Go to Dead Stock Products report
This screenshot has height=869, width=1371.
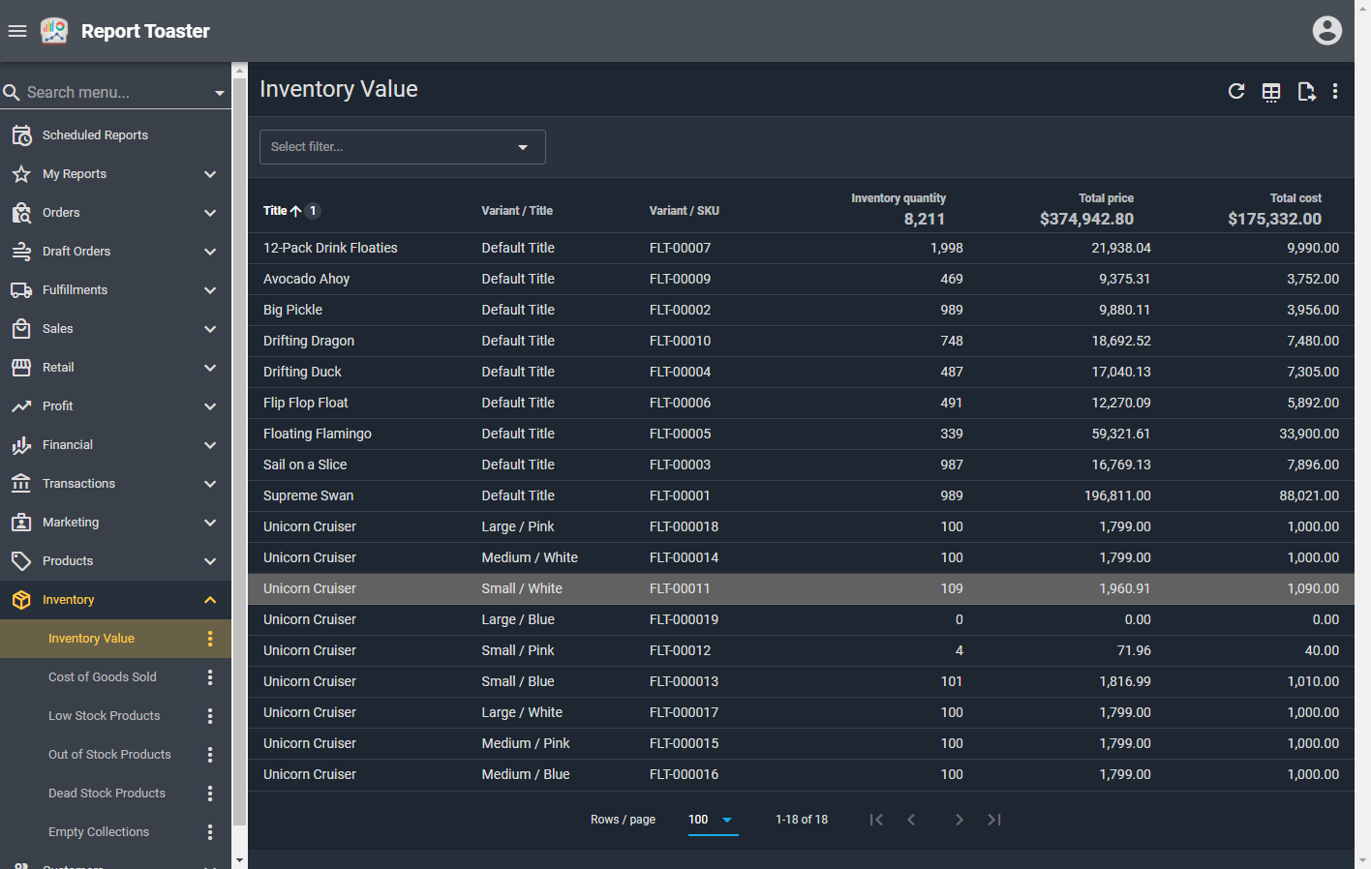pyautogui.click(x=107, y=794)
